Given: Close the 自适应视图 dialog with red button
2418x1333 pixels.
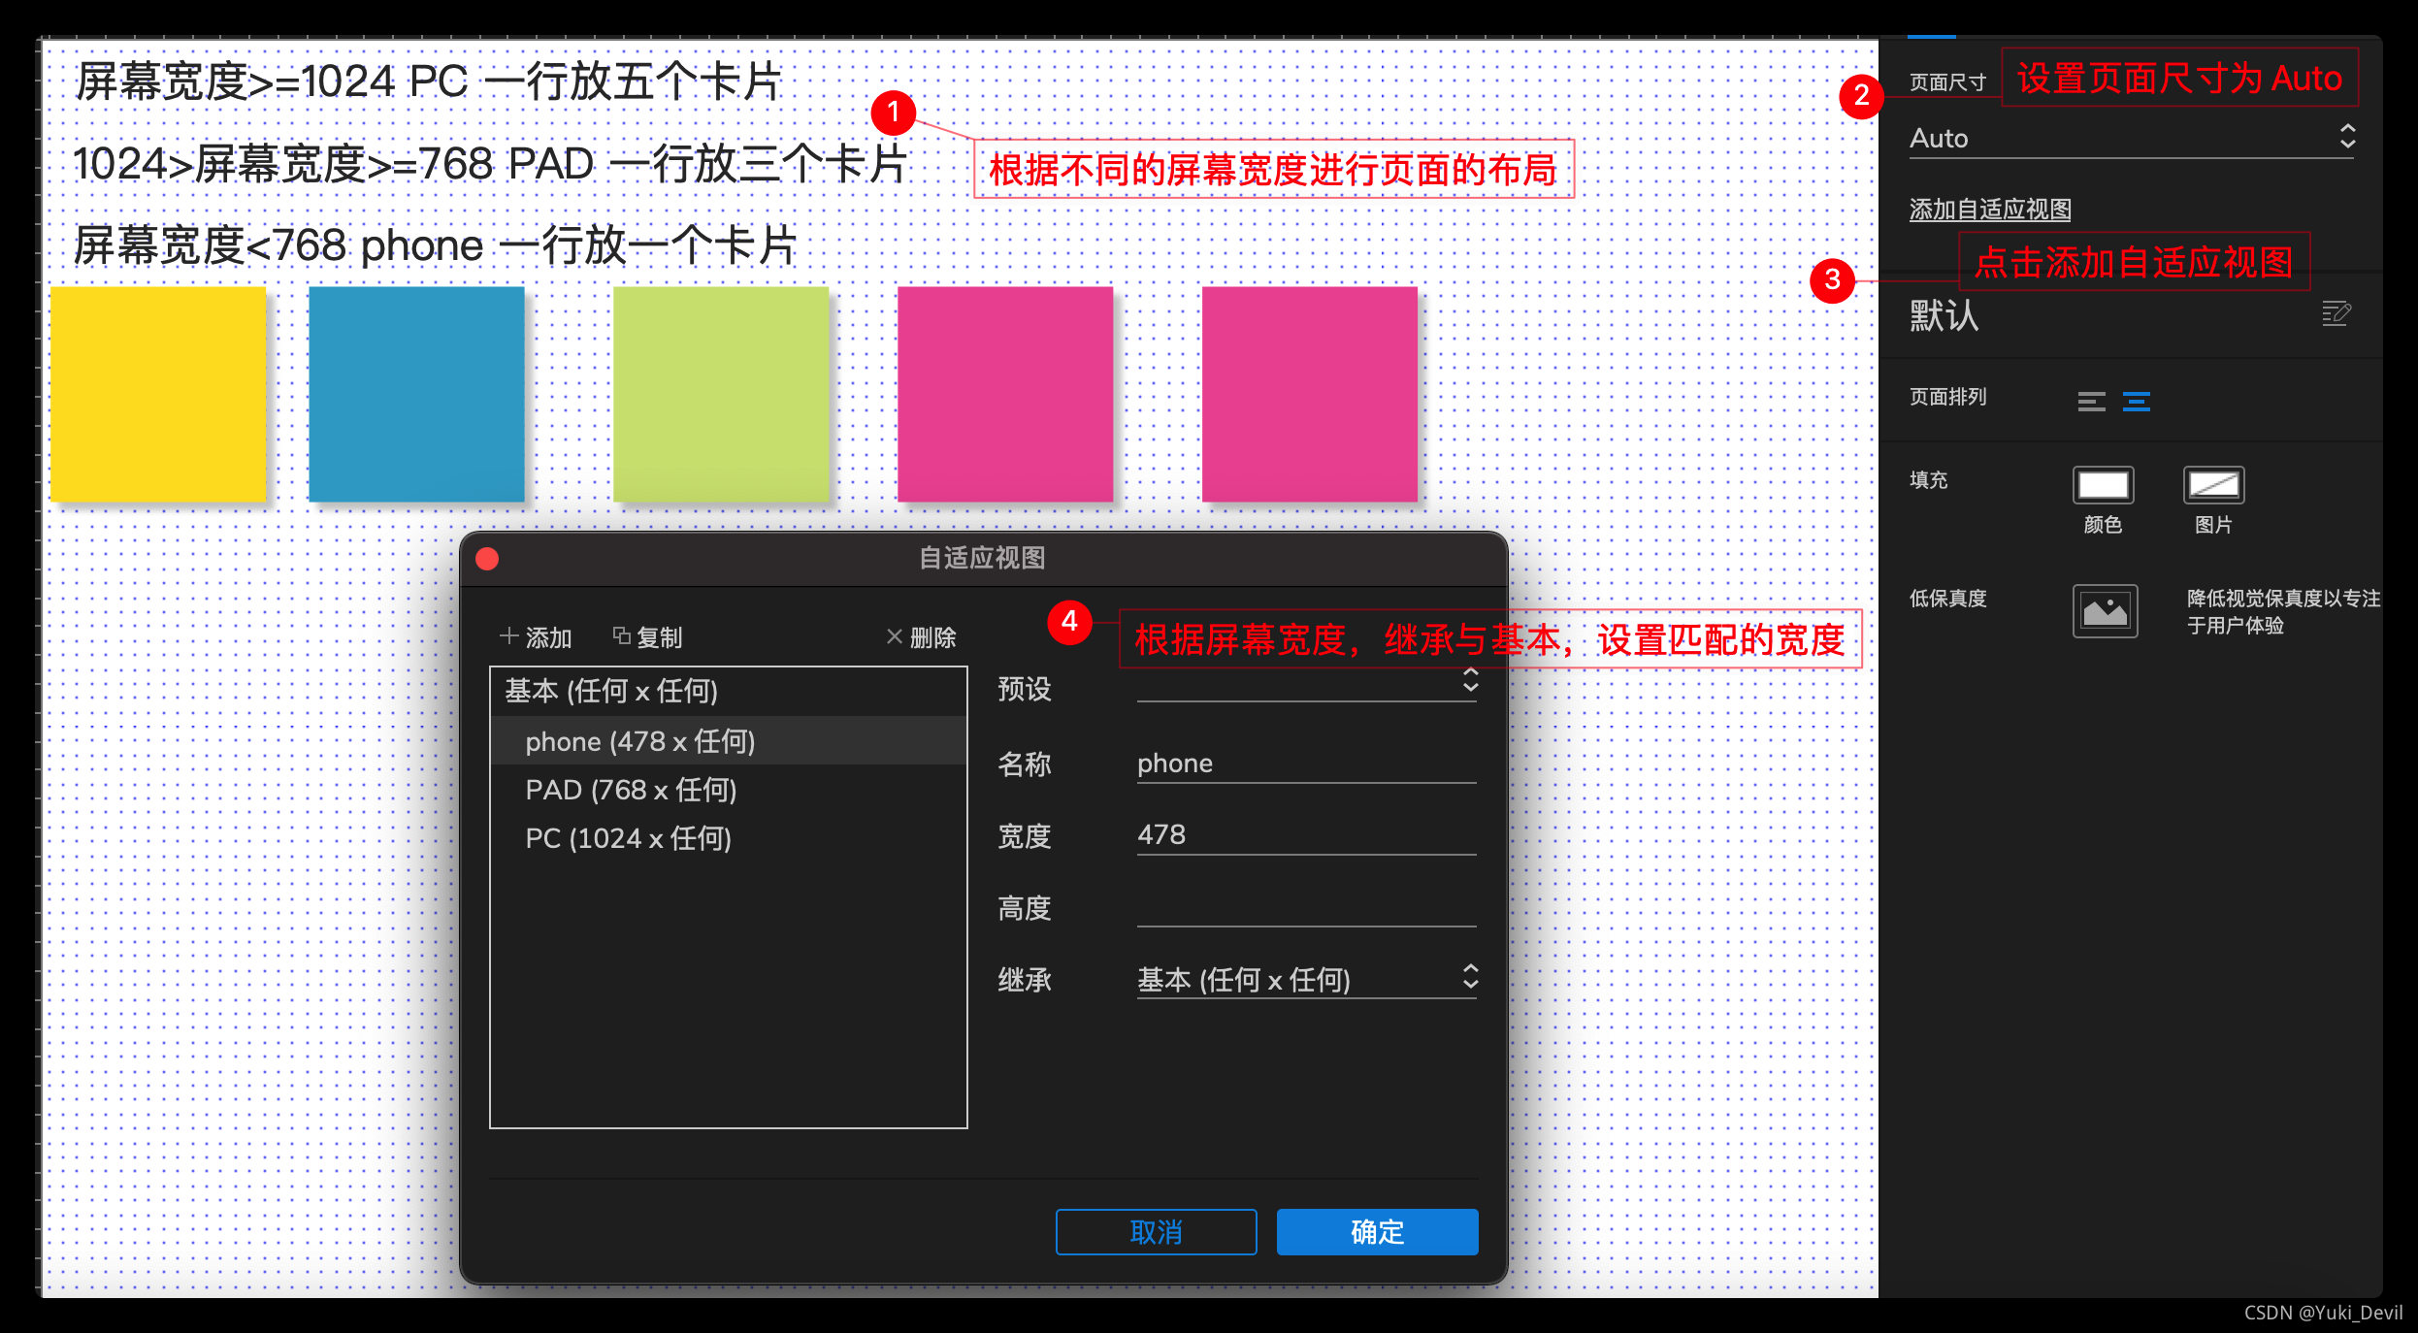Looking at the screenshot, I should click(487, 559).
